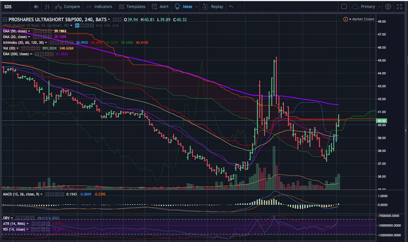Hide the EMA (50, close) line
This screenshot has width=408, height=242.
pos(35,31)
